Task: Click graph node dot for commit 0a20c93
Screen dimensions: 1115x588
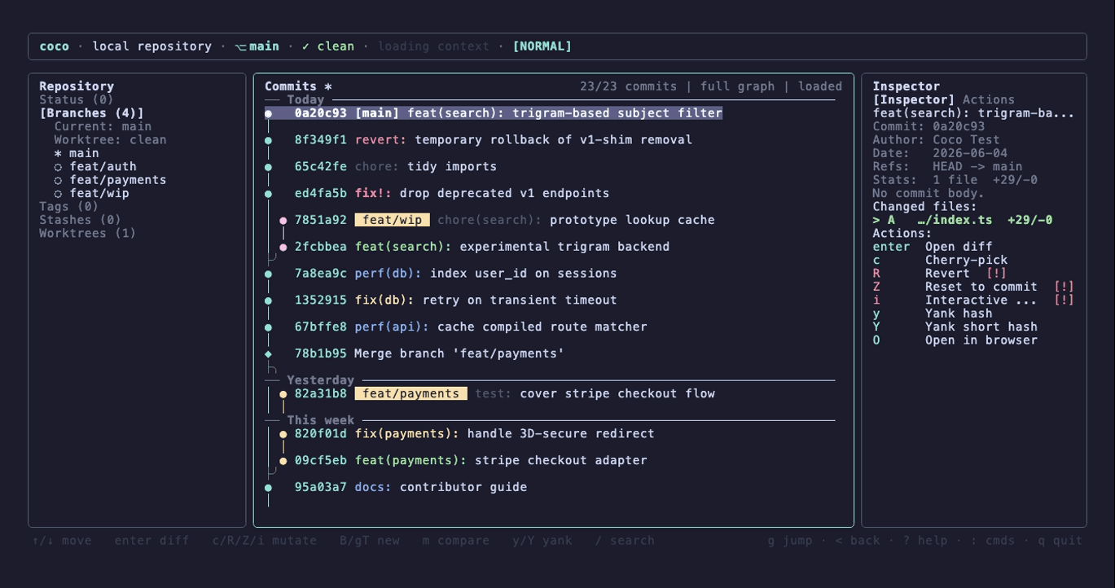Action: (x=269, y=114)
